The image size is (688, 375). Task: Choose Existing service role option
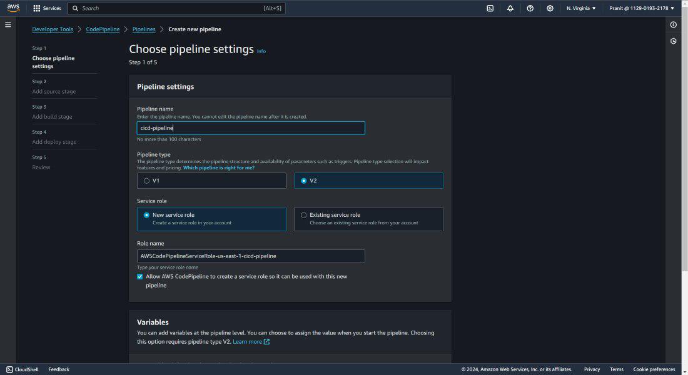click(x=368, y=219)
